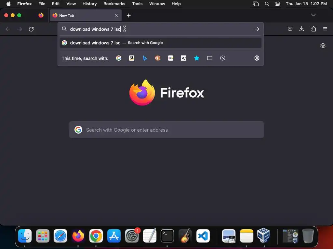Click inside the address bar text
Image resolution: width=333 pixels, height=249 pixels.
[x=95, y=29]
